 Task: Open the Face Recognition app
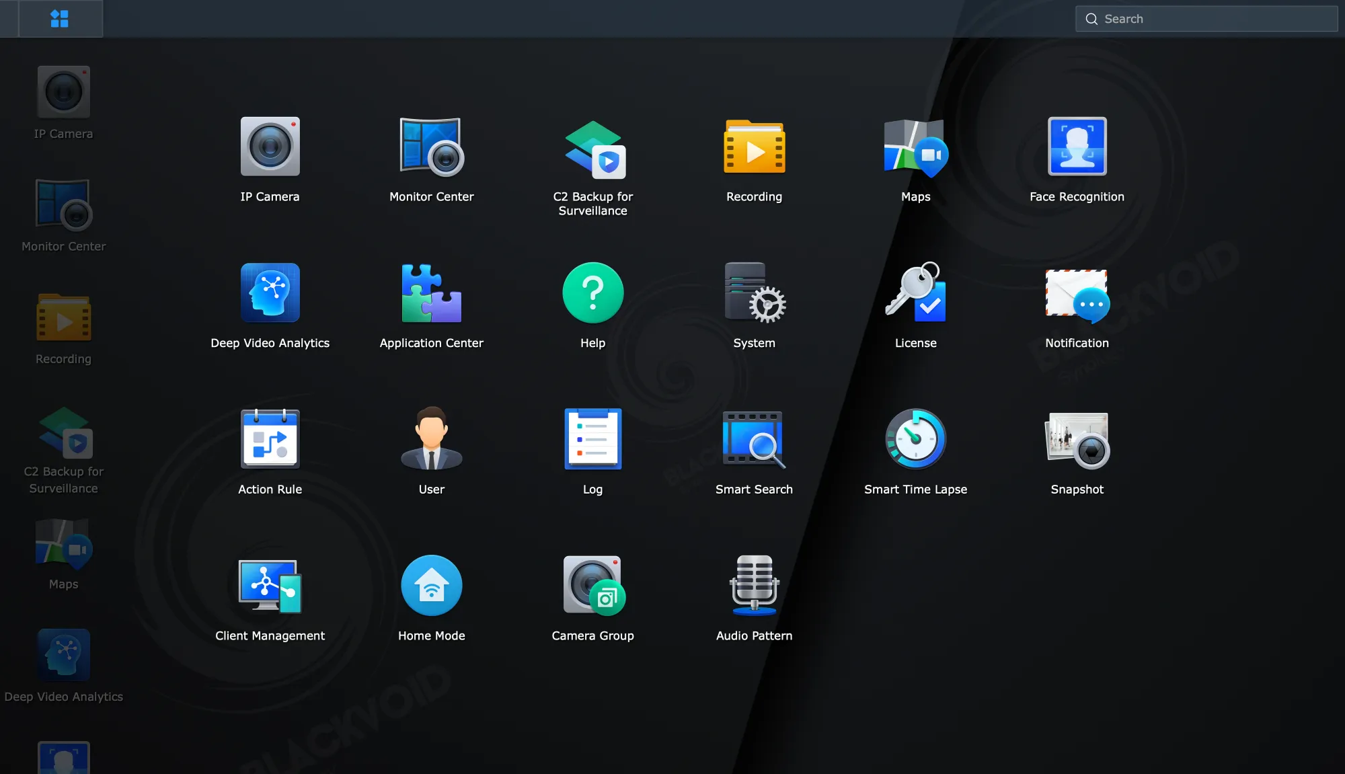(1077, 147)
